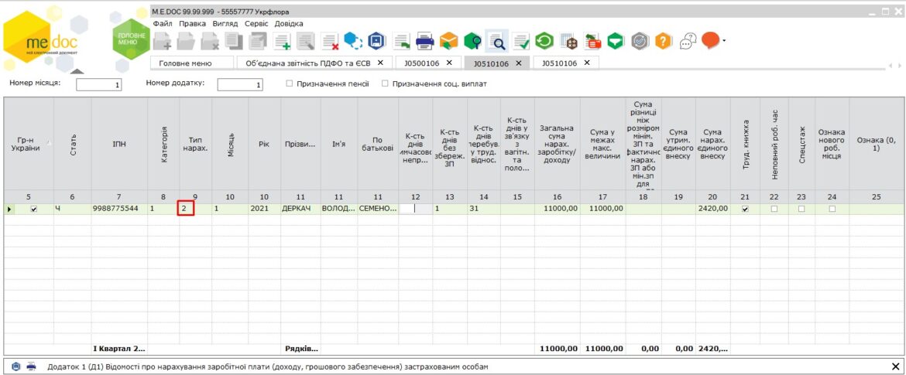Click the Номер додатку input field
The image size is (906, 375).
(x=240, y=85)
